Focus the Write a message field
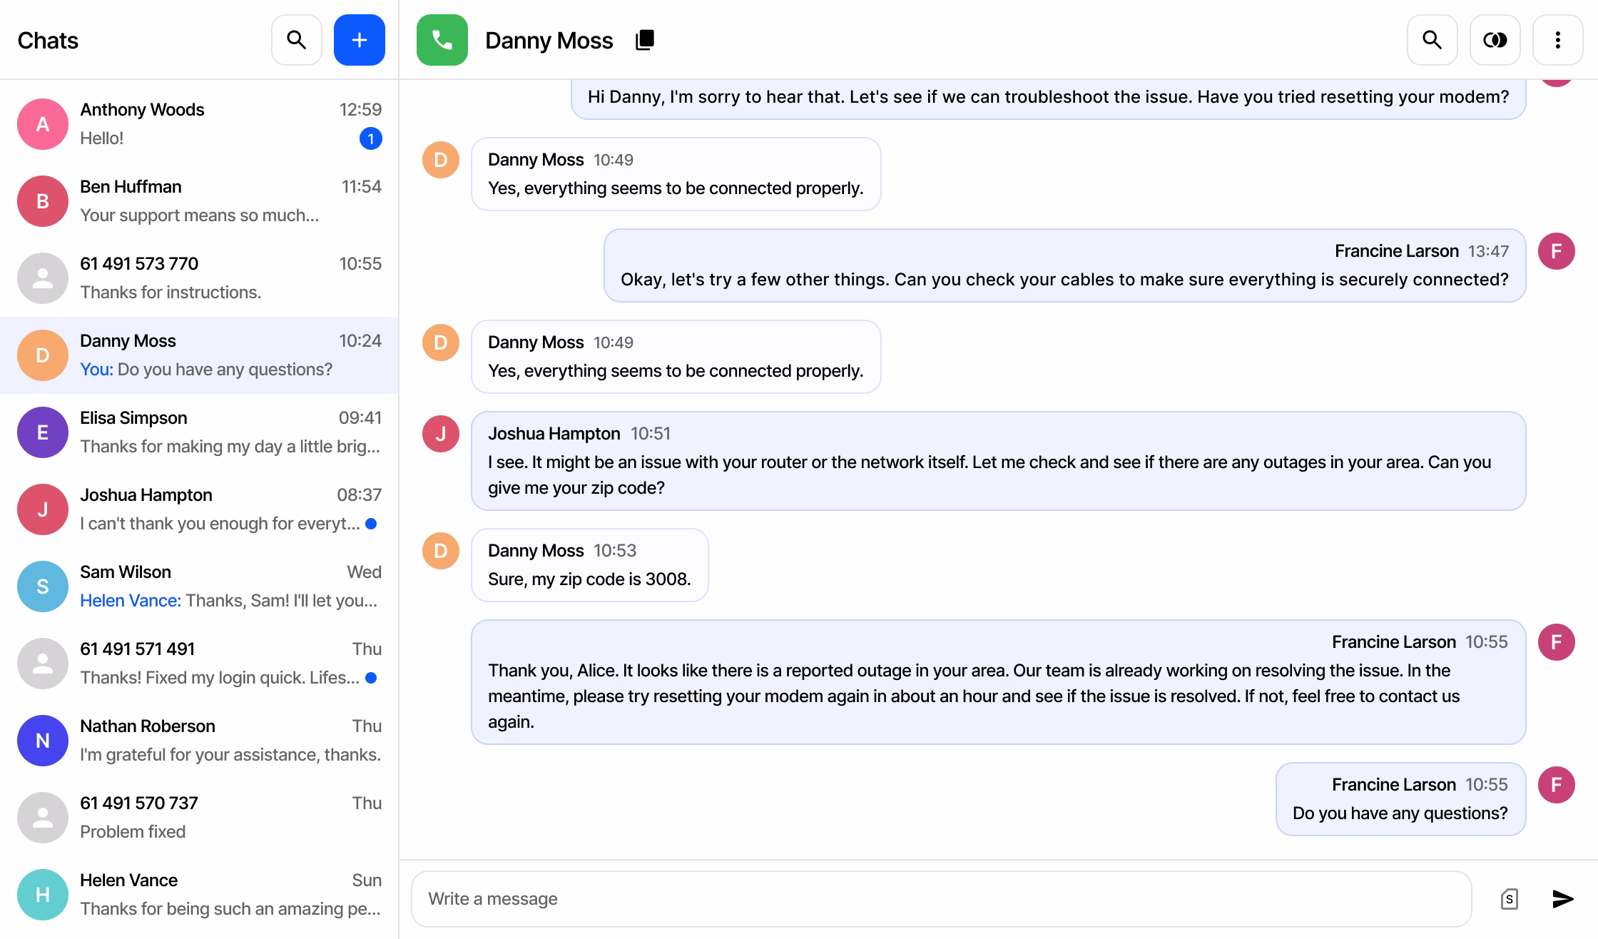This screenshot has width=1598, height=939. tap(942, 899)
